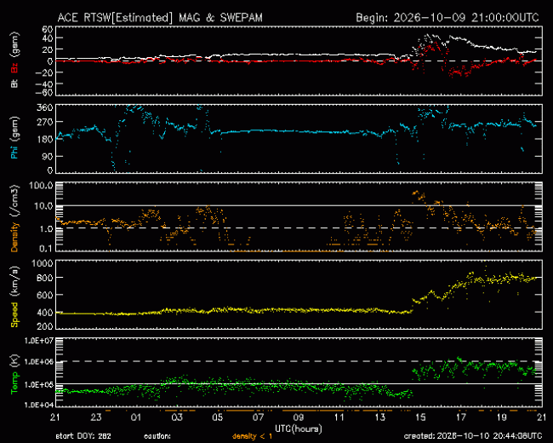Click the 'Begin: 2026-10-09 21:00:00UTC' header text
Screen dimensions: 553x443
[448, 18]
